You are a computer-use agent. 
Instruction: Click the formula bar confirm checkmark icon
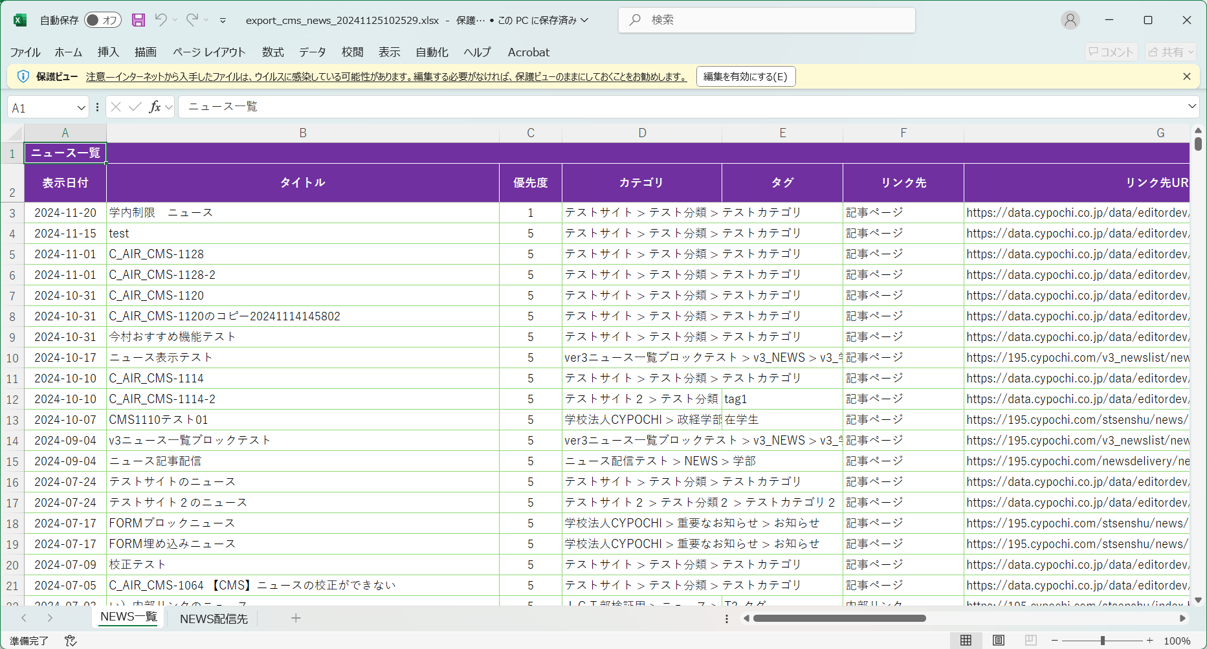coord(135,107)
